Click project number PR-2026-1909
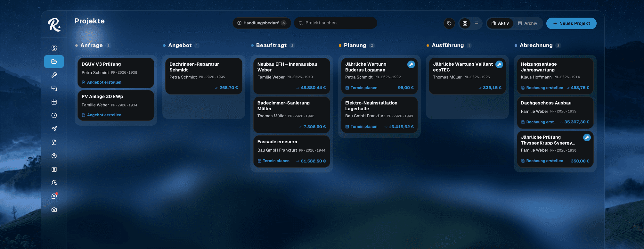 point(400,116)
